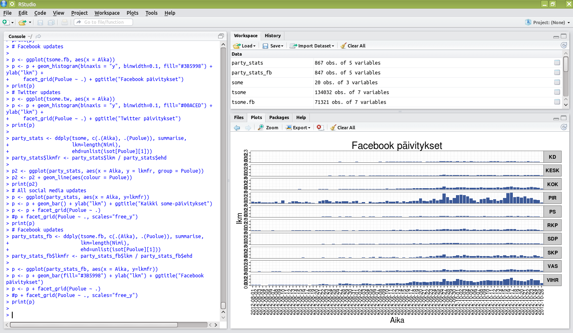Switch to the Workspace tab
The width and height of the screenshot is (573, 333).
[x=246, y=36]
